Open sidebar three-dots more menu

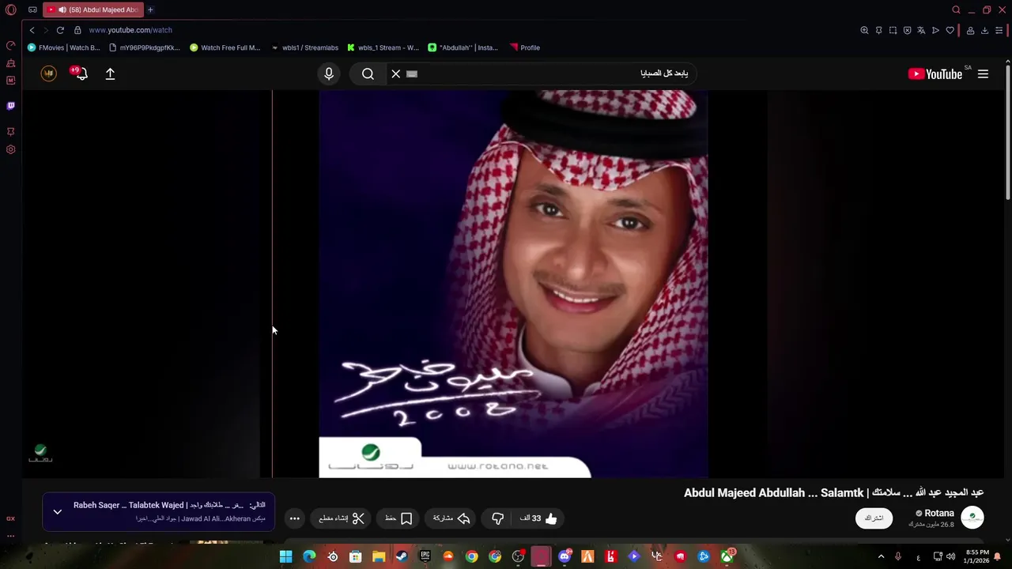coord(11,536)
